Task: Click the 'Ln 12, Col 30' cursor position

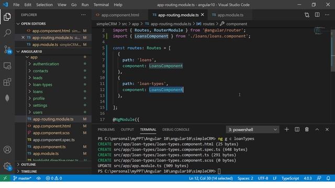Action: (211, 178)
